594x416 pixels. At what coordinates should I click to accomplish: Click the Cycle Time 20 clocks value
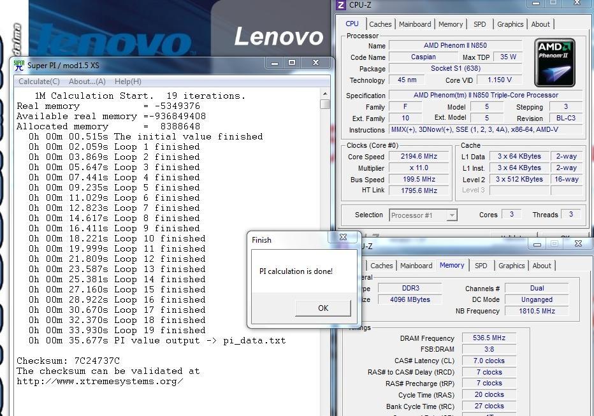(x=489, y=394)
